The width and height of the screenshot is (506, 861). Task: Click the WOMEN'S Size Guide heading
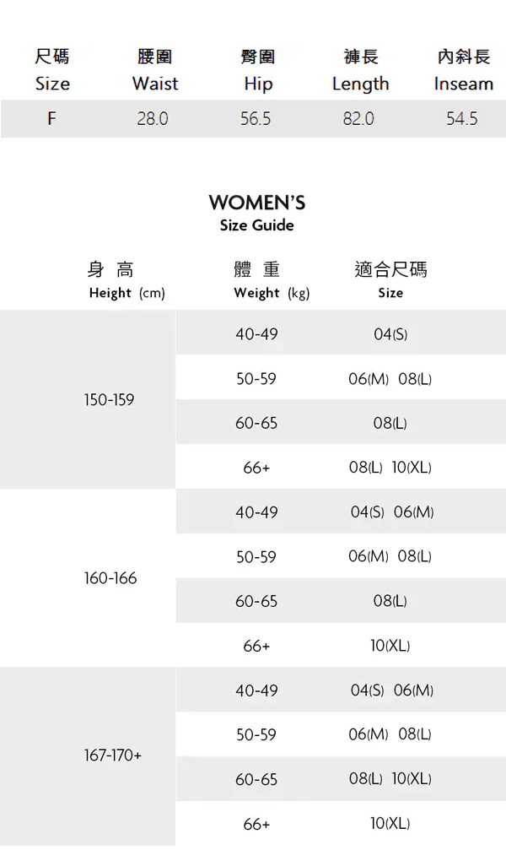pos(256,212)
